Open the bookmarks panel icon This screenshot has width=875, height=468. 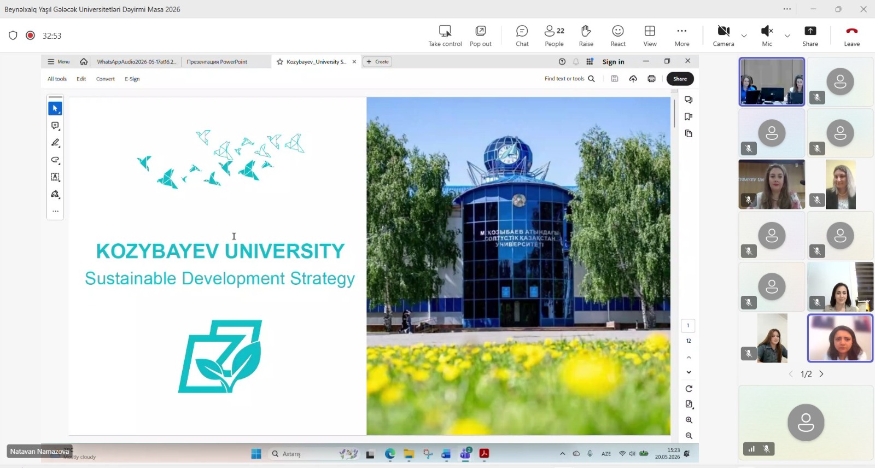coord(689,116)
